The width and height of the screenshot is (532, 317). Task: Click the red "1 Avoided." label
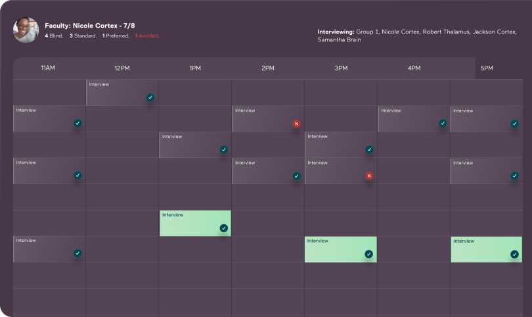(x=147, y=36)
